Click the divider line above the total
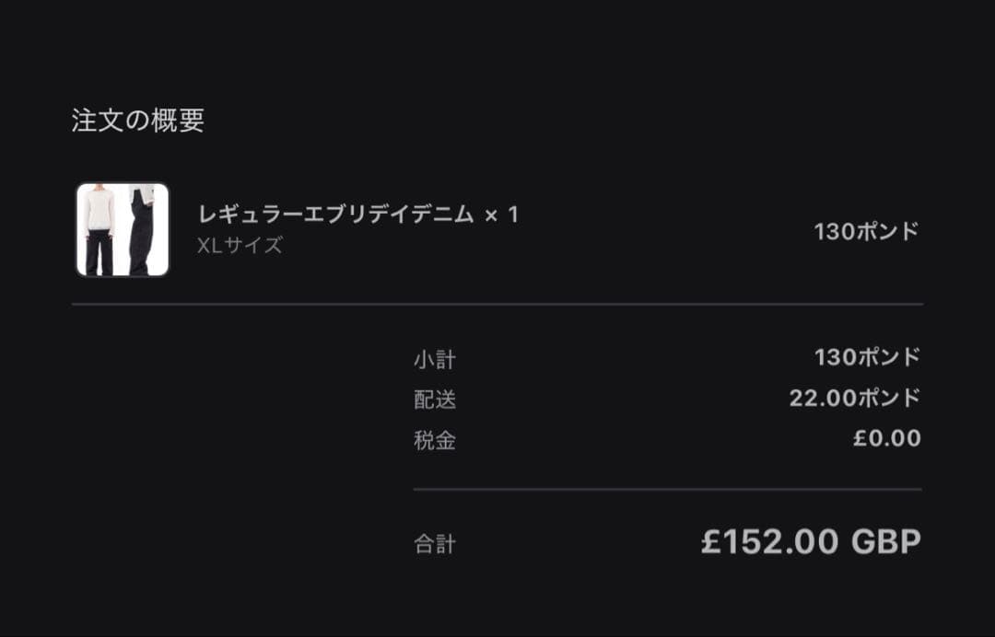 point(667,490)
